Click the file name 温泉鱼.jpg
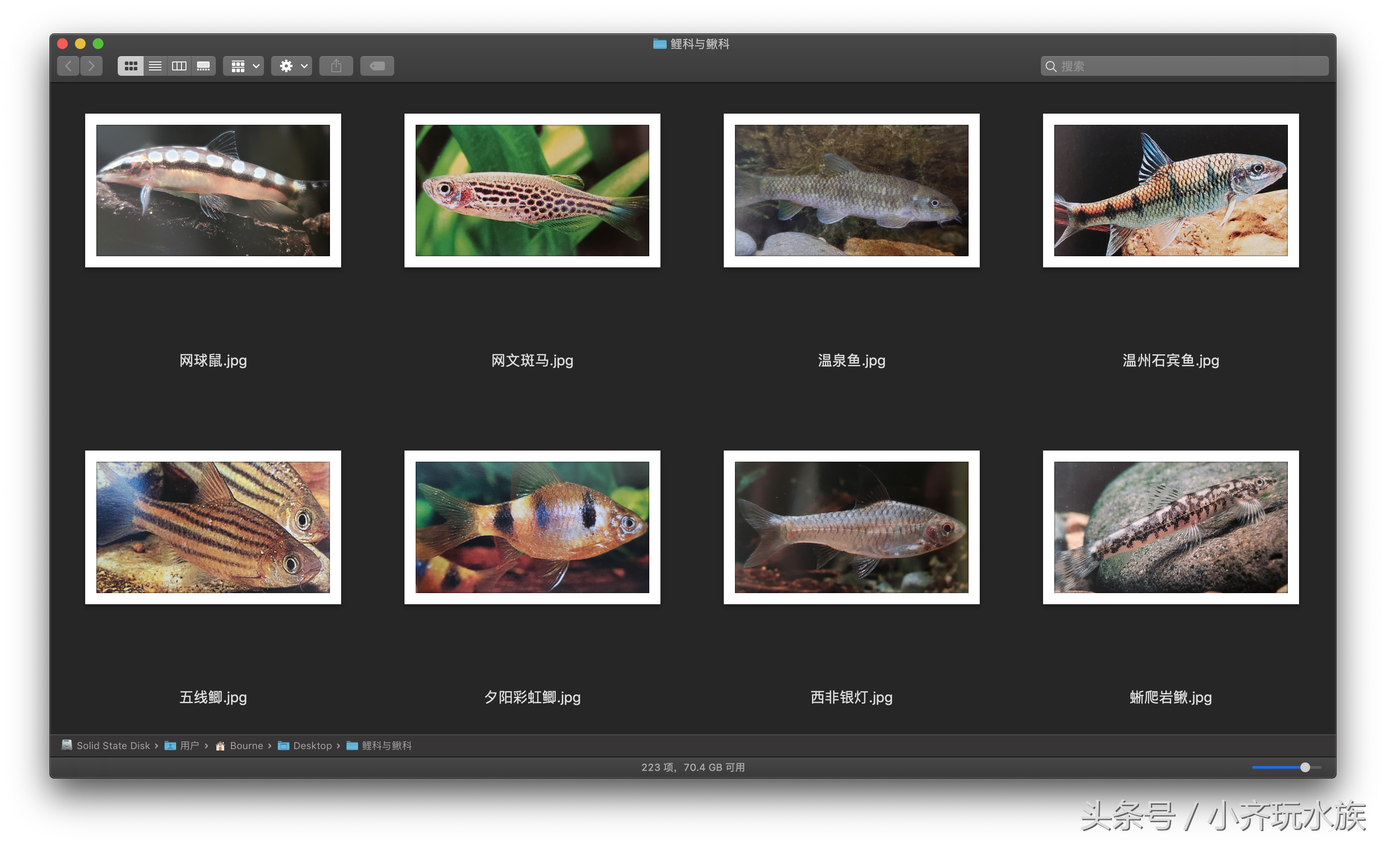1386x844 pixels. 852,361
